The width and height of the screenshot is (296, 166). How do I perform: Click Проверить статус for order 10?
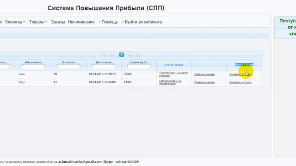(240, 74)
